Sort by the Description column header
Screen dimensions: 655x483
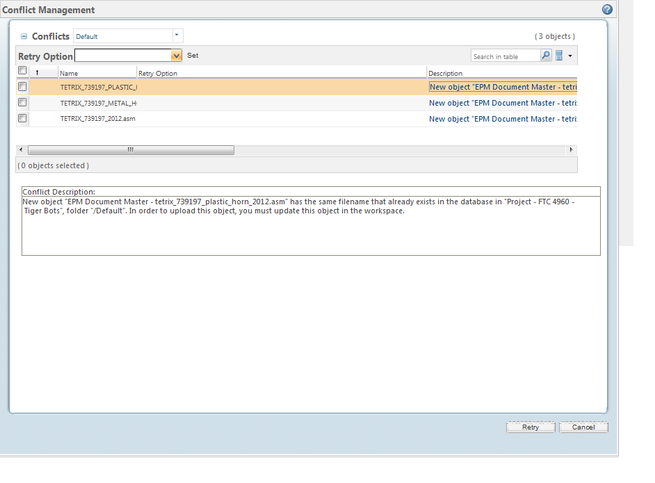pos(502,73)
